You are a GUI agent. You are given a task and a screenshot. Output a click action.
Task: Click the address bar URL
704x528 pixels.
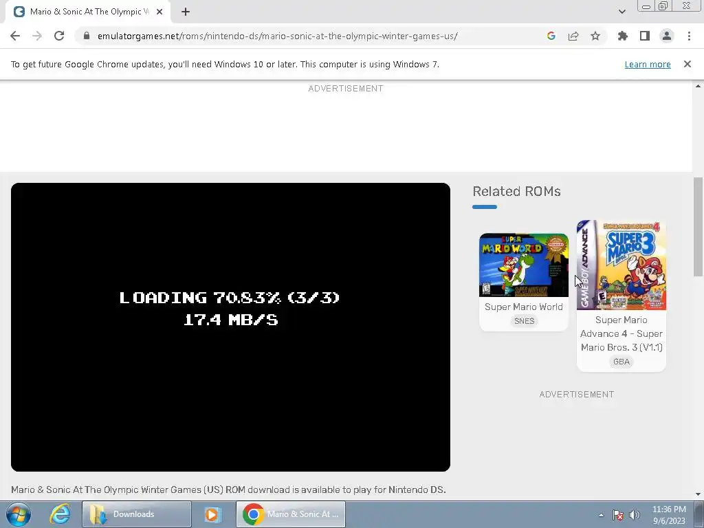click(278, 36)
